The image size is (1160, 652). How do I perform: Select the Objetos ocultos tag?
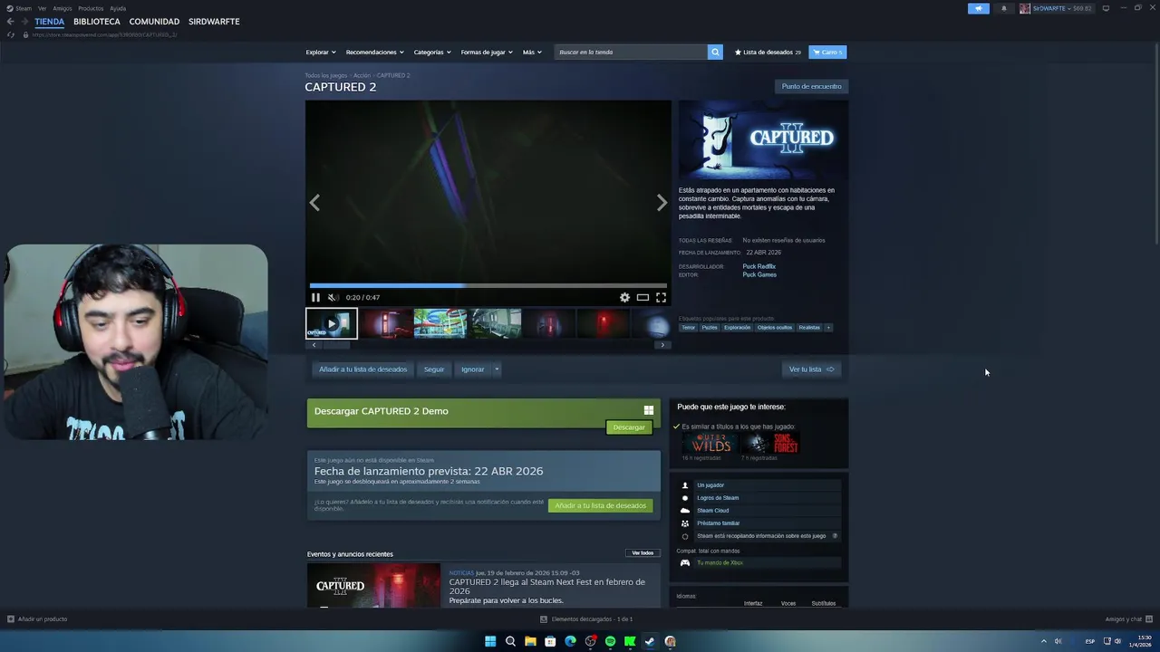775,328
